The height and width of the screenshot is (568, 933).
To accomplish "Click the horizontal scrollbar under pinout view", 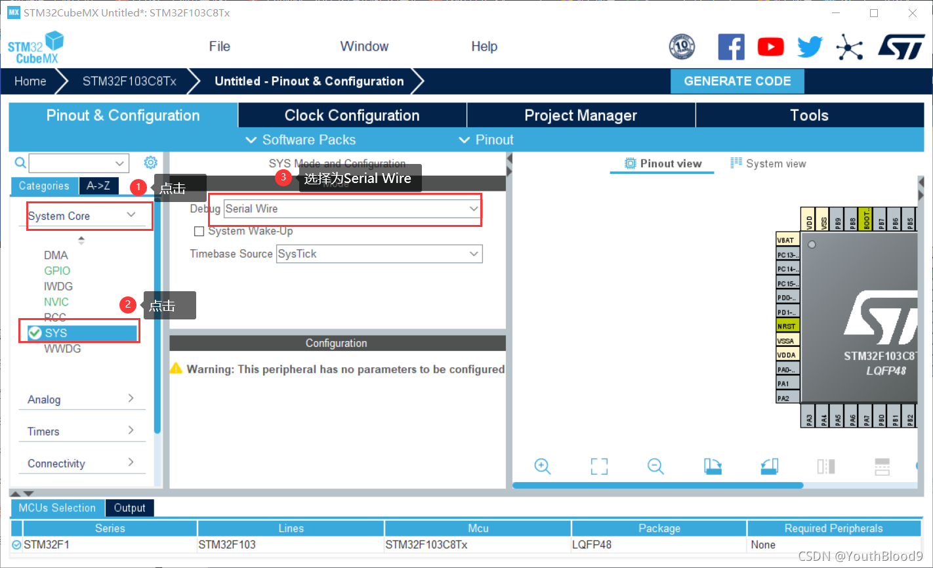I will tap(658, 485).
